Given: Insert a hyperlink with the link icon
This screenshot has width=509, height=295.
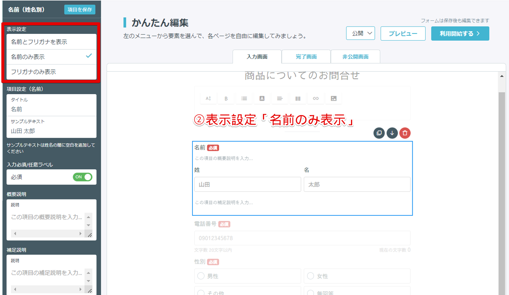Looking at the screenshot, I should pos(316,98).
